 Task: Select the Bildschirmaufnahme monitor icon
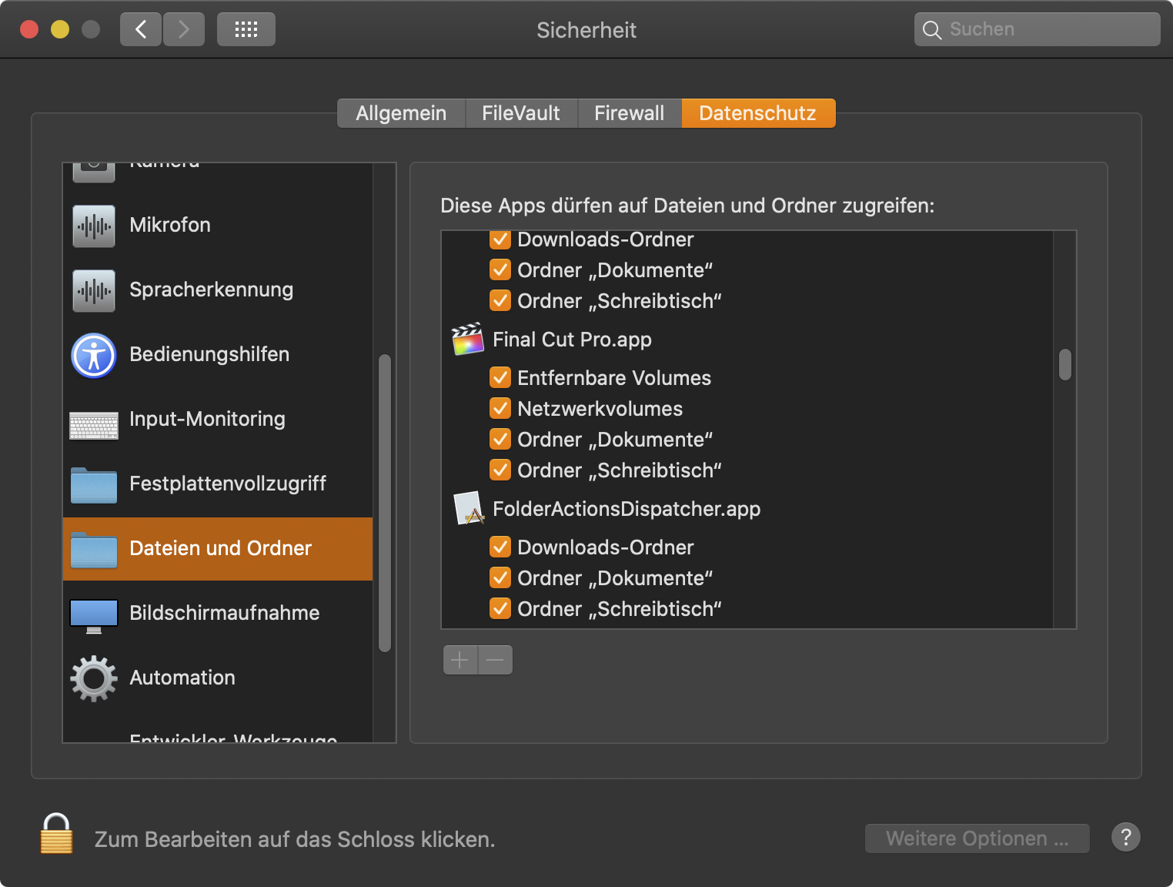[94, 615]
